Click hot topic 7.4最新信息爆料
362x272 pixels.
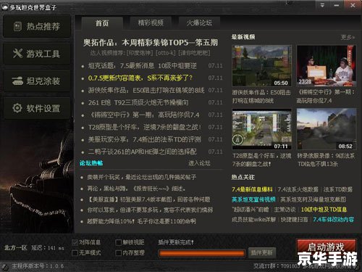(252, 189)
